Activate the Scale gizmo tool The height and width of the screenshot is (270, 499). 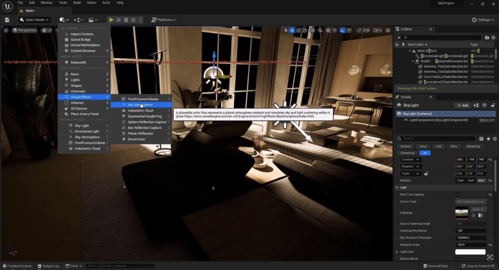[304, 30]
